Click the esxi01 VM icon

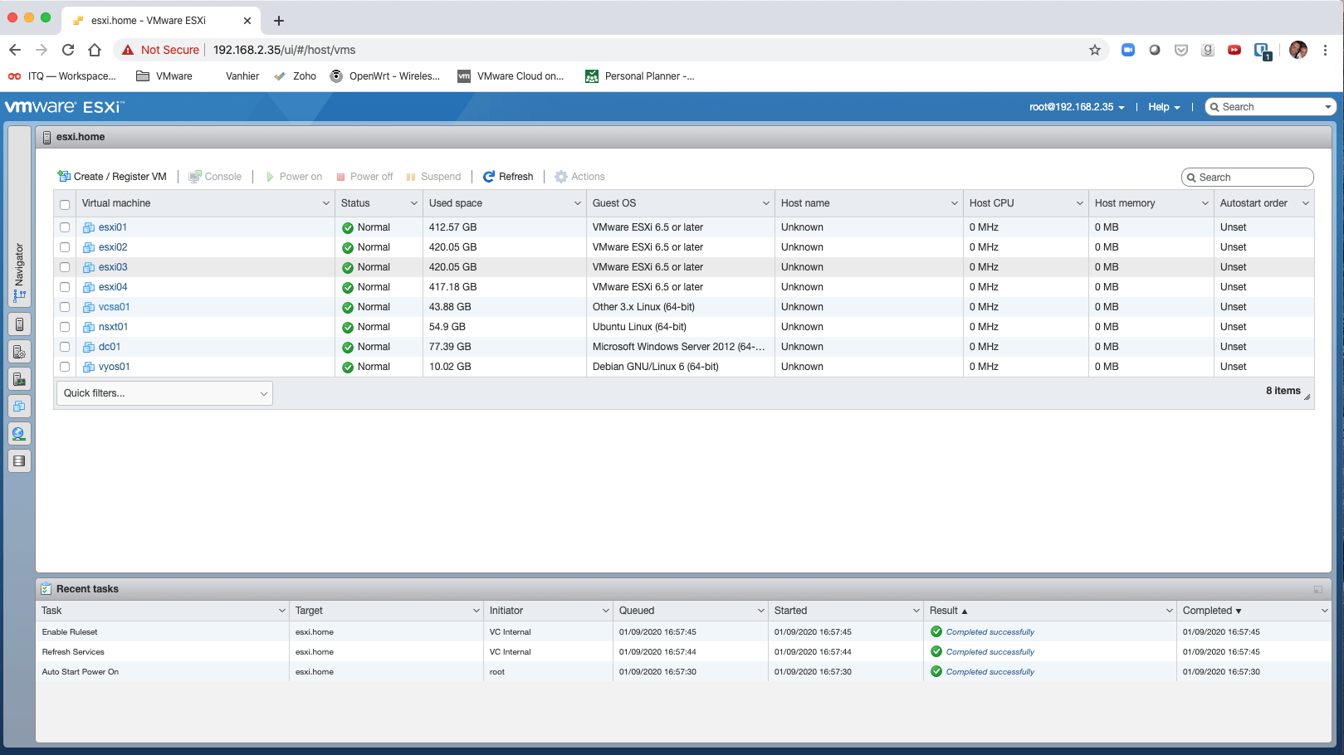[x=89, y=227]
